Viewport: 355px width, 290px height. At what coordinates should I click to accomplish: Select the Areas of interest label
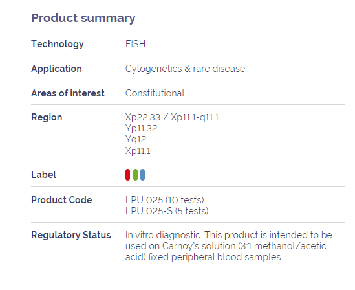pyautogui.click(x=68, y=93)
